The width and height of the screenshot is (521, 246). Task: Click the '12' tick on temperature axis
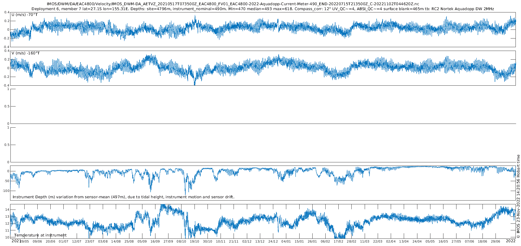click(x=7, y=223)
